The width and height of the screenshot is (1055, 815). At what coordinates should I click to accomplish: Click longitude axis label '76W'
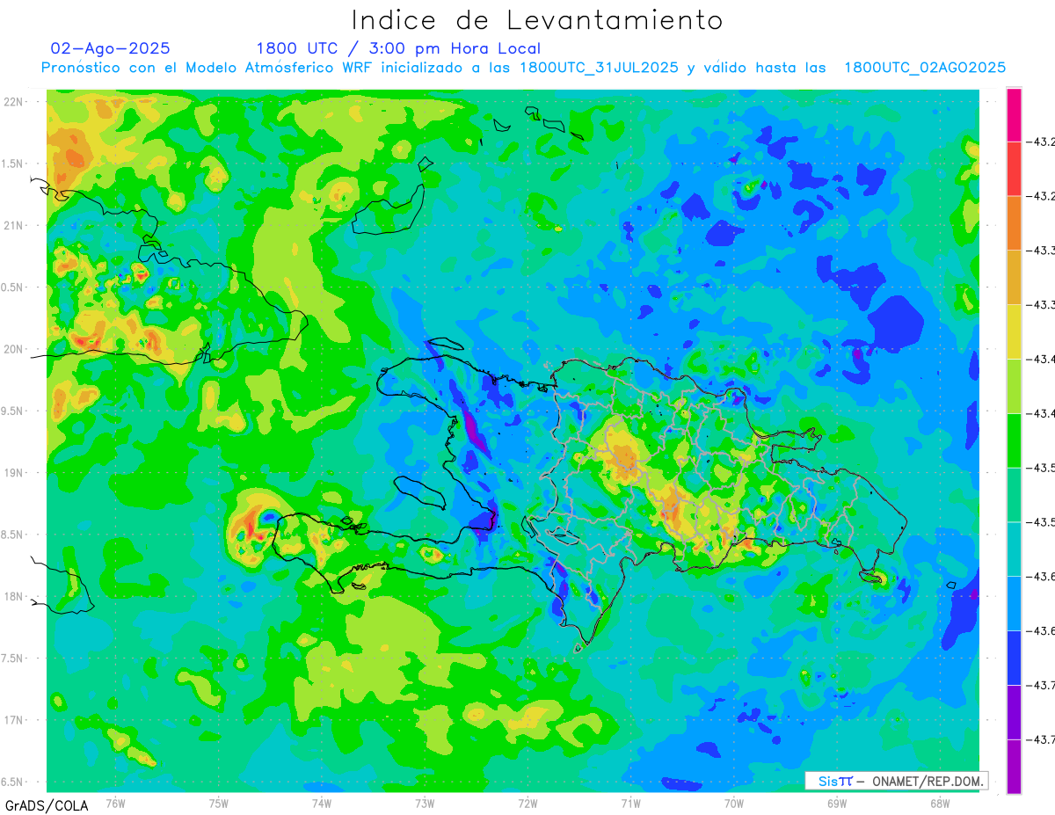[115, 803]
